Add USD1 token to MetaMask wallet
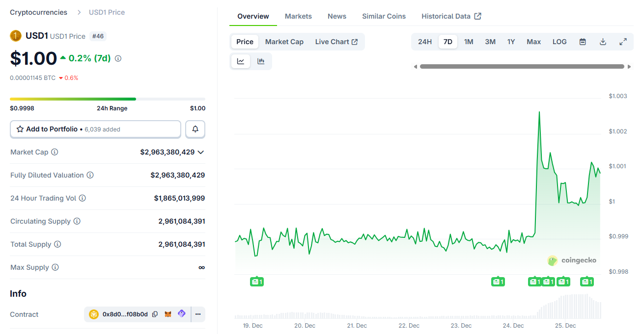 click(168, 314)
